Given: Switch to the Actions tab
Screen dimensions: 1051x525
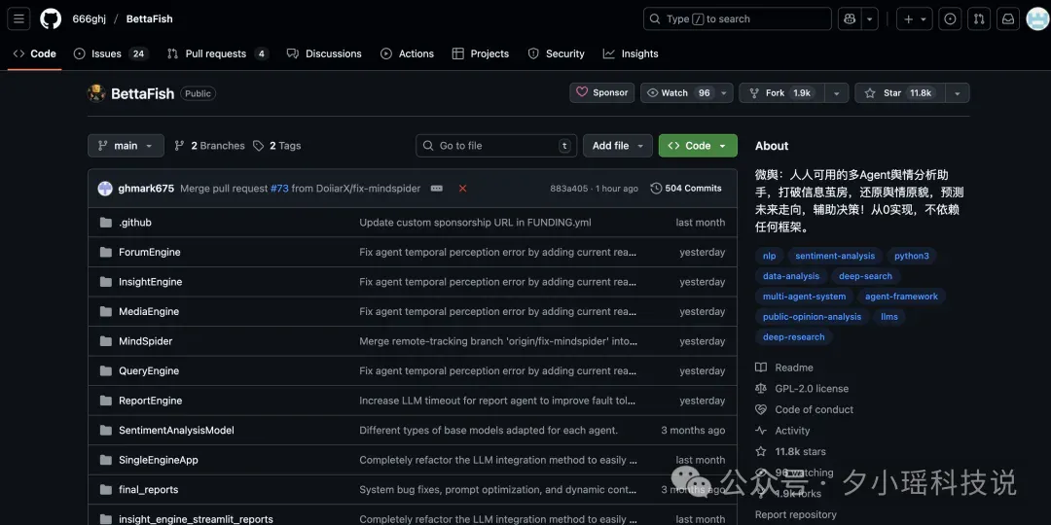Looking at the screenshot, I should pos(408,53).
